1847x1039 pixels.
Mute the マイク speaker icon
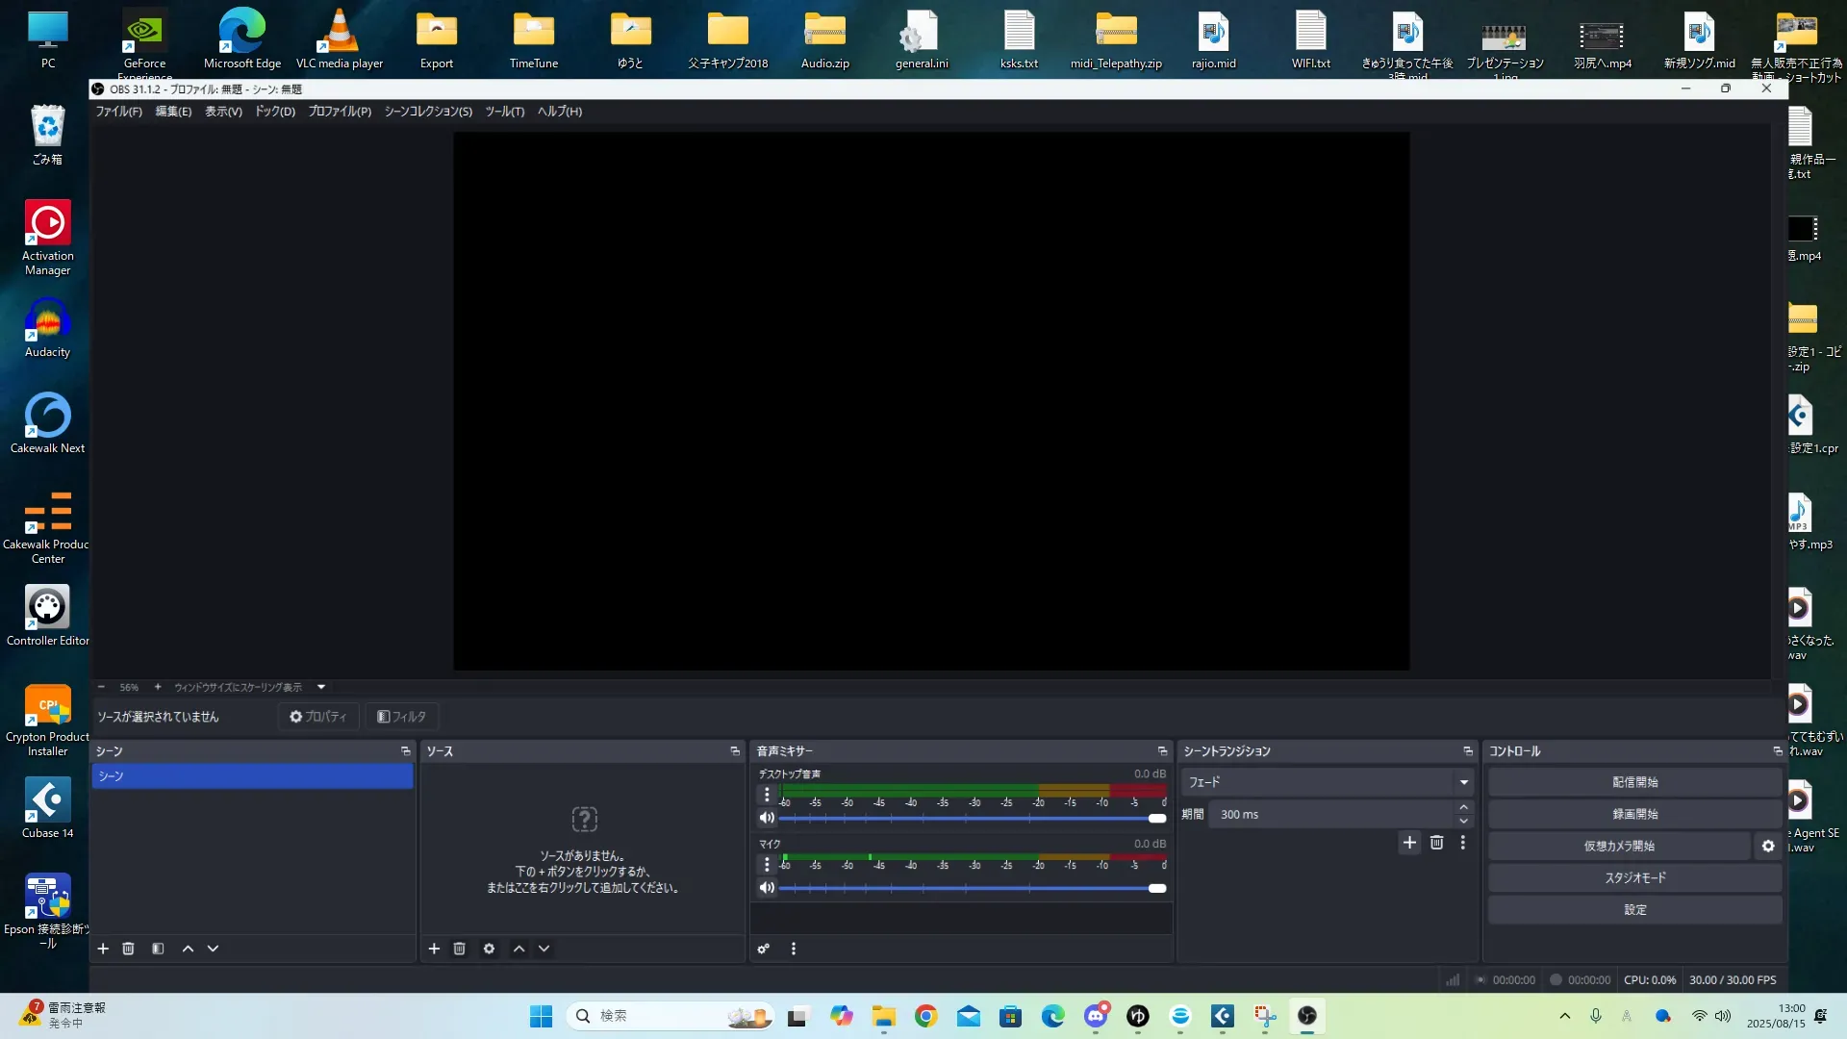coord(767,888)
